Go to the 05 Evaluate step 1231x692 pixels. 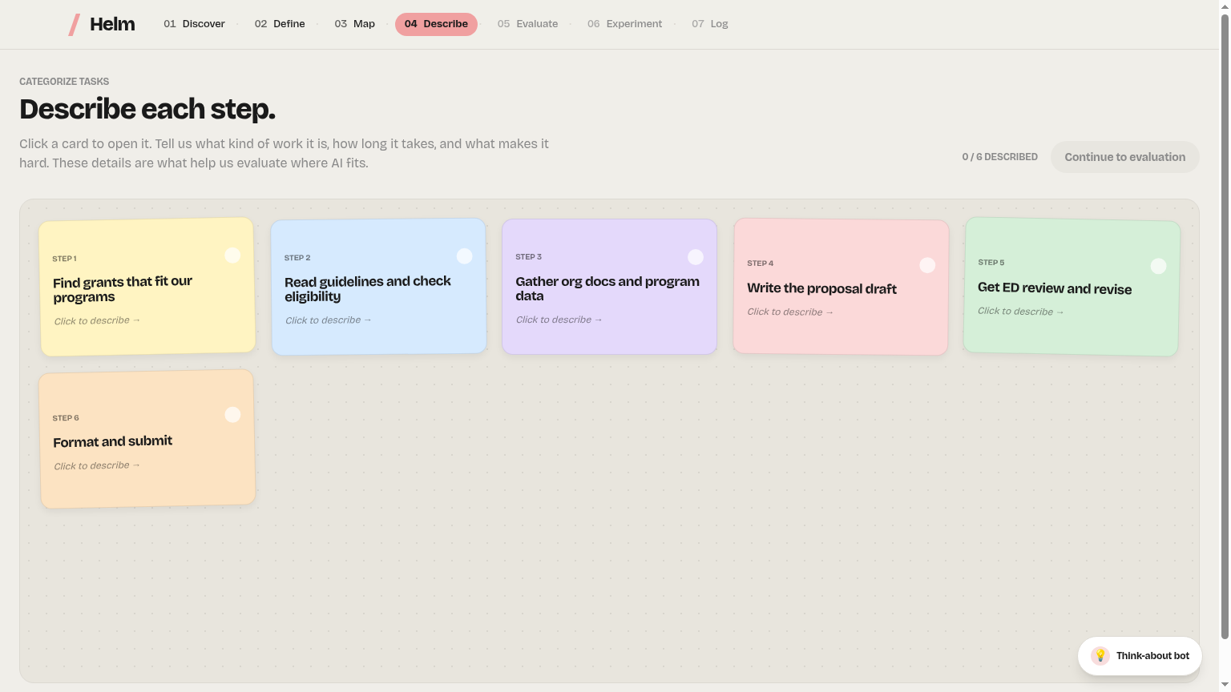point(527,24)
